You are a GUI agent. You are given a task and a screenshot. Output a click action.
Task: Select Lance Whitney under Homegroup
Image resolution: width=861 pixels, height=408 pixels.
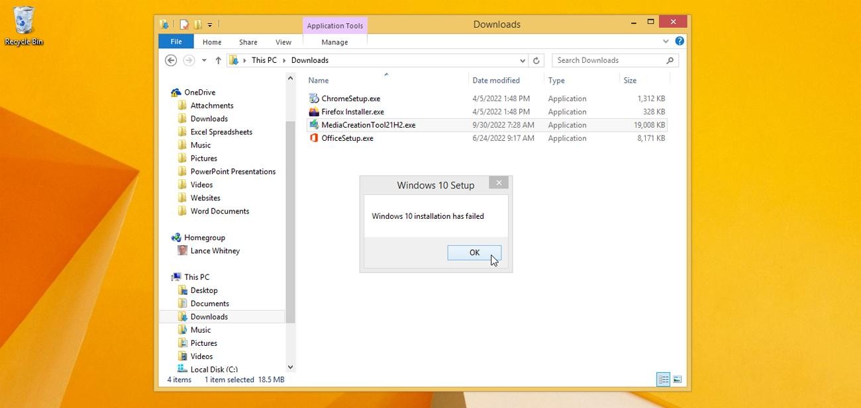(215, 251)
